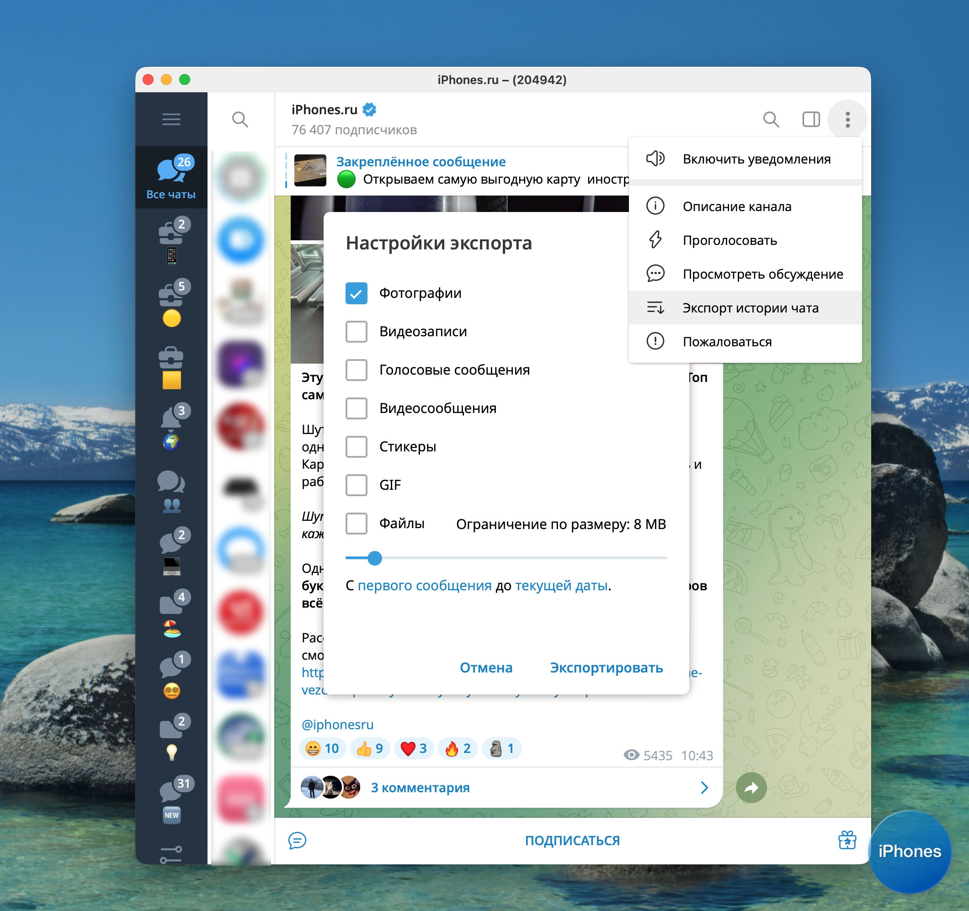Viewport: 969px width, 911px height.
Task: Select the Все чаты folder
Action: click(x=171, y=178)
